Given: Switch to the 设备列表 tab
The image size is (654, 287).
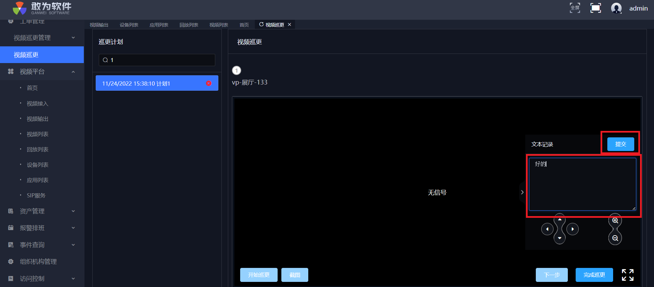Looking at the screenshot, I should click(x=129, y=25).
